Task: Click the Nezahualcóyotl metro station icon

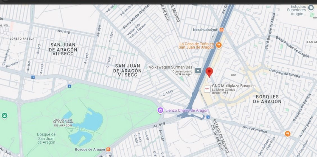Action: (222, 30)
